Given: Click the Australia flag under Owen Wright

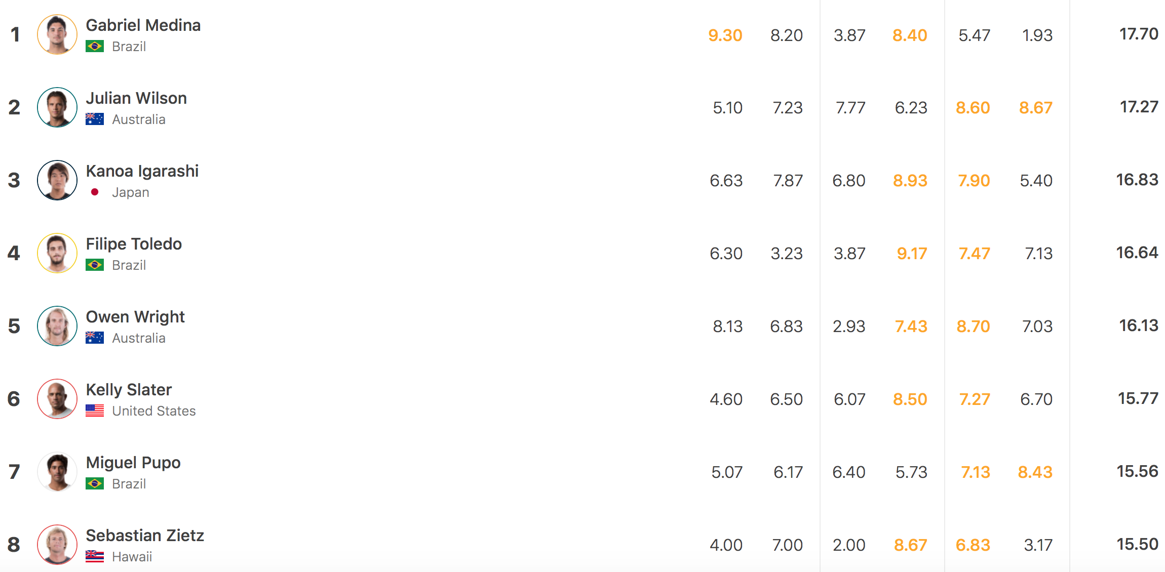Looking at the screenshot, I should tap(95, 338).
